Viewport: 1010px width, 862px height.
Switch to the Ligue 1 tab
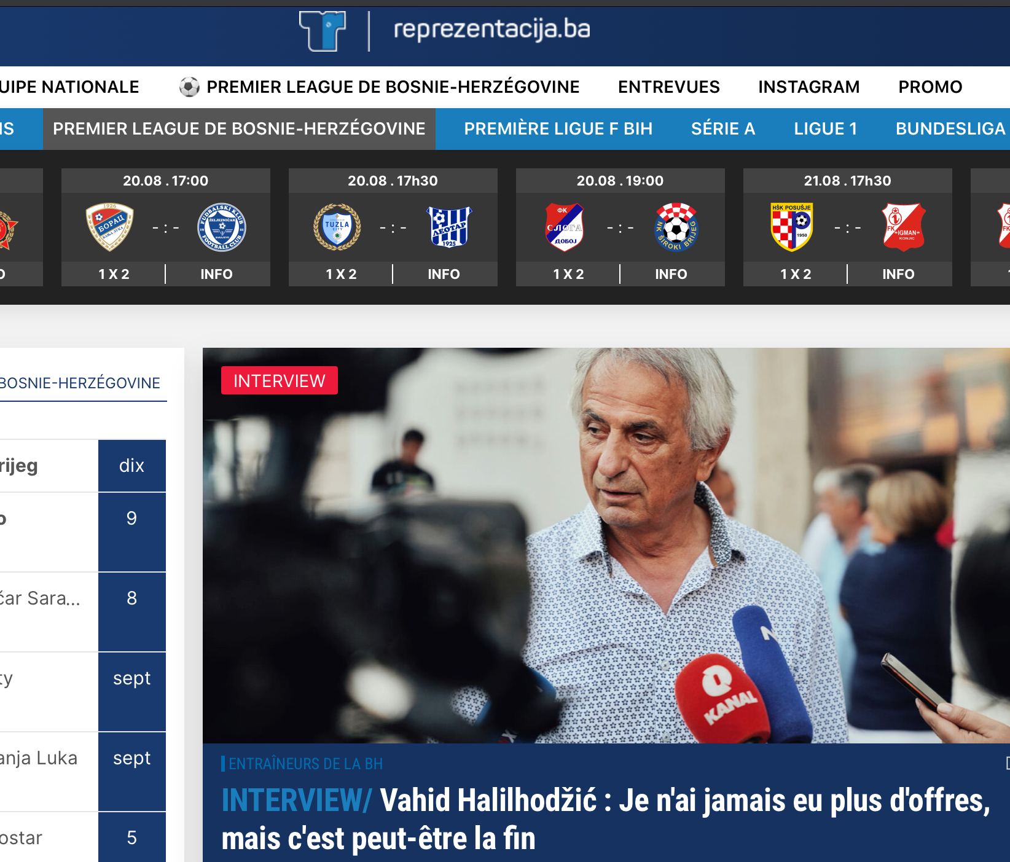(x=825, y=129)
